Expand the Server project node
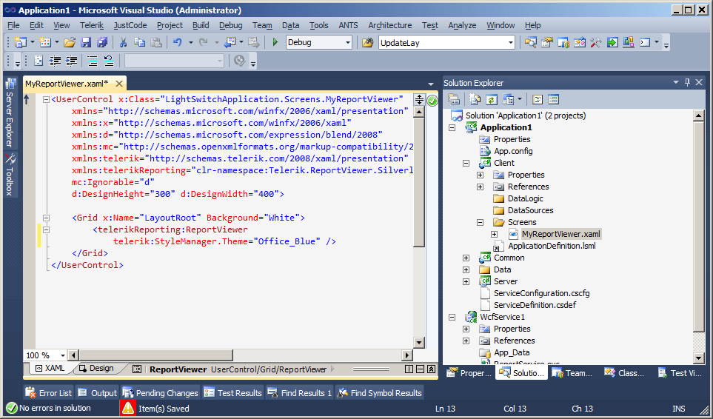 466,281
